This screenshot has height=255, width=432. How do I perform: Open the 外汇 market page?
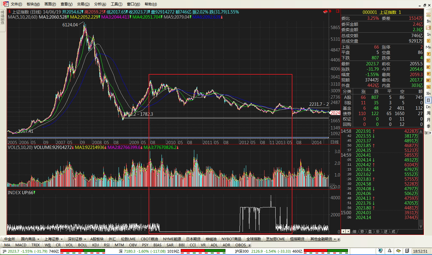pos(112,239)
